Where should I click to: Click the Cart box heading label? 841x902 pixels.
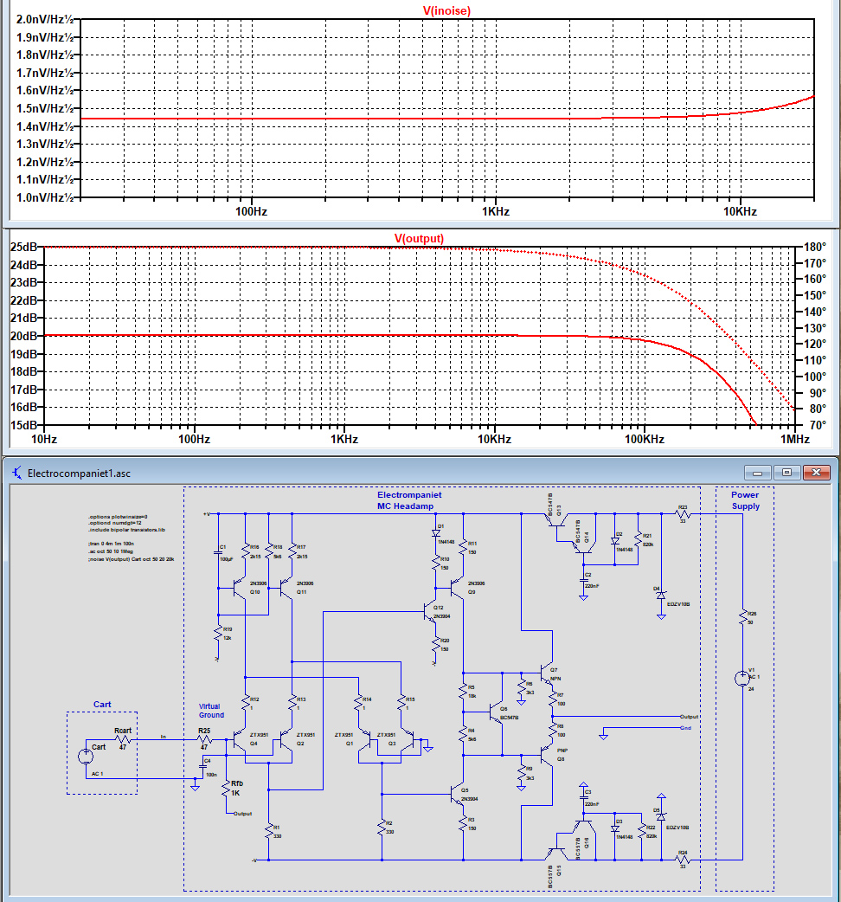102,704
